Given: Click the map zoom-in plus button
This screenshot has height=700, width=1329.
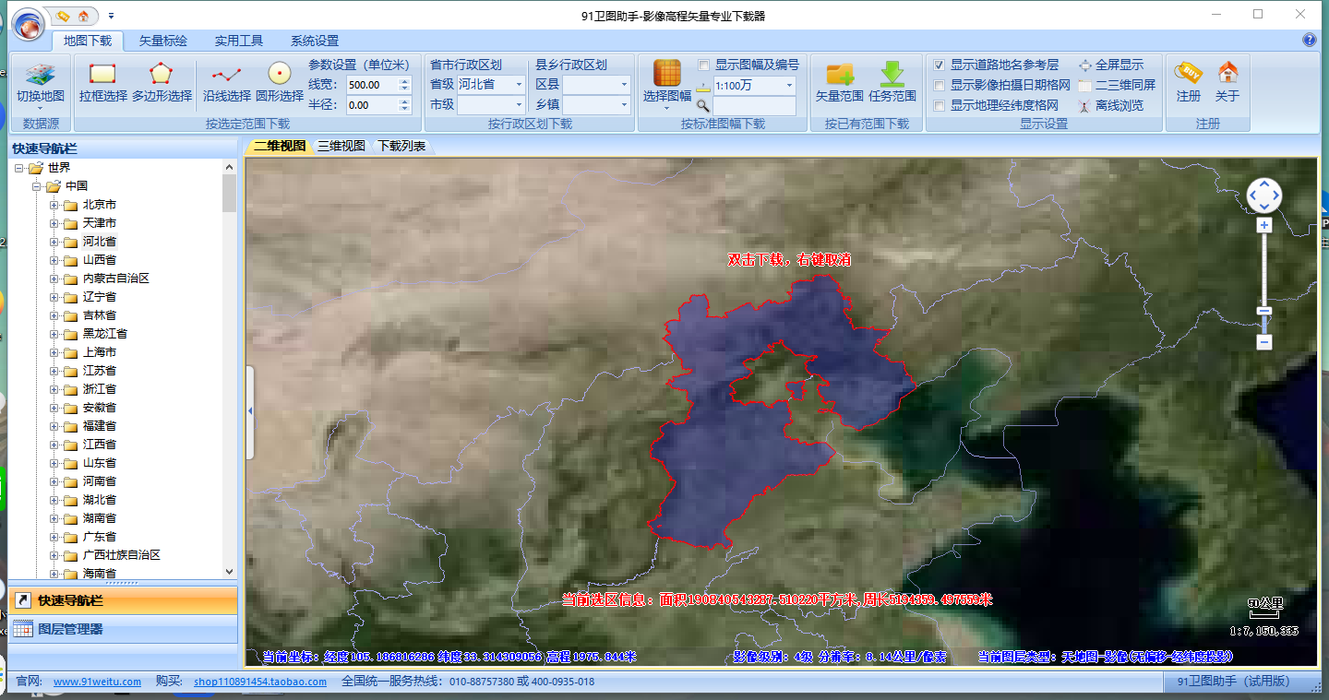Looking at the screenshot, I should click(x=1264, y=225).
